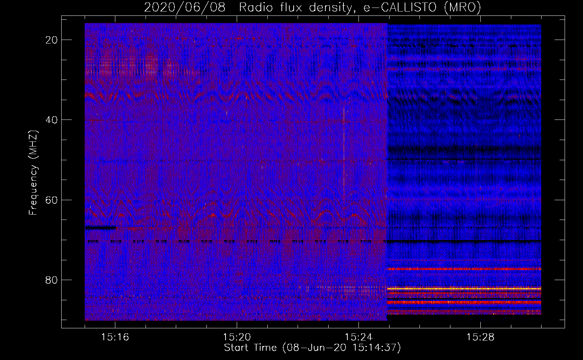Click the '80' frequency tick label
Viewport: 583px width, 360px height.
[x=52, y=280]
